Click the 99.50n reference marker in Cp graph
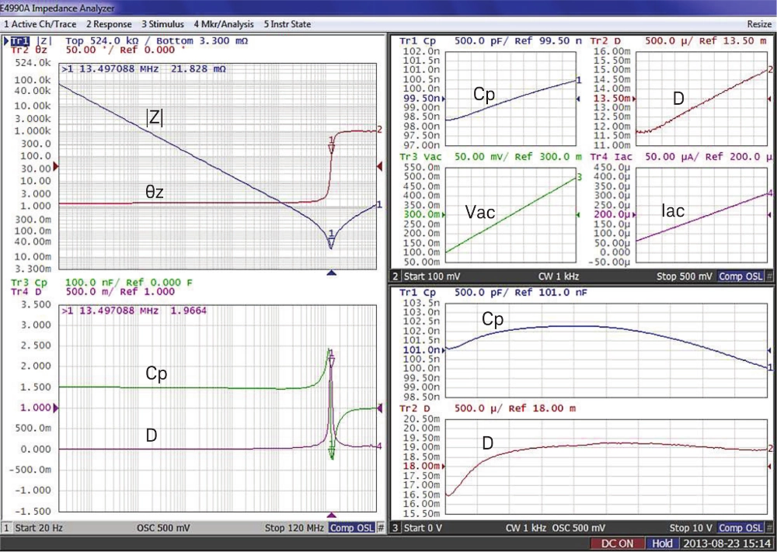 pyautogui.click(x=423, y=99)
